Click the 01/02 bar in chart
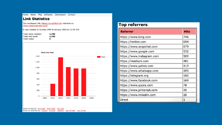 click(76, 82)
